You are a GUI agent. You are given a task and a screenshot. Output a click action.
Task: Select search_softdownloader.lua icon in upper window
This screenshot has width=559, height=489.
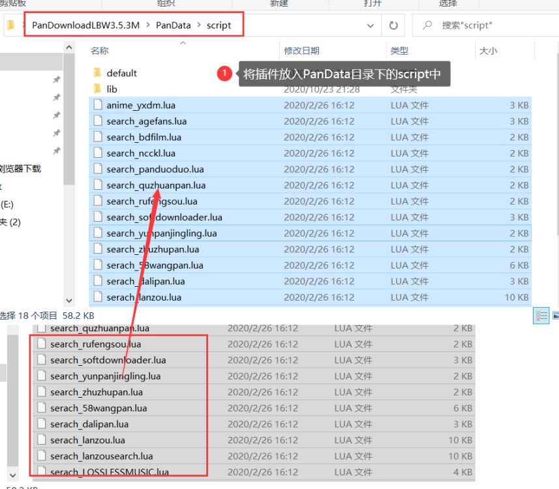98,217
